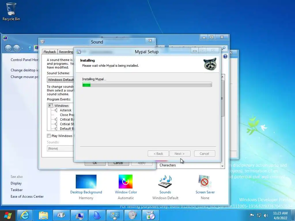Click the blue help question mark icon

point(225,56)
